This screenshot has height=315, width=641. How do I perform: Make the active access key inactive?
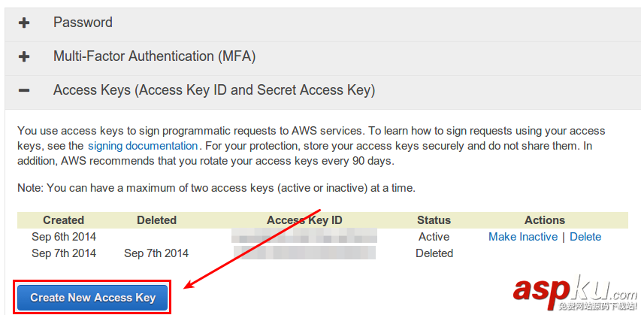tap(522, 237)
